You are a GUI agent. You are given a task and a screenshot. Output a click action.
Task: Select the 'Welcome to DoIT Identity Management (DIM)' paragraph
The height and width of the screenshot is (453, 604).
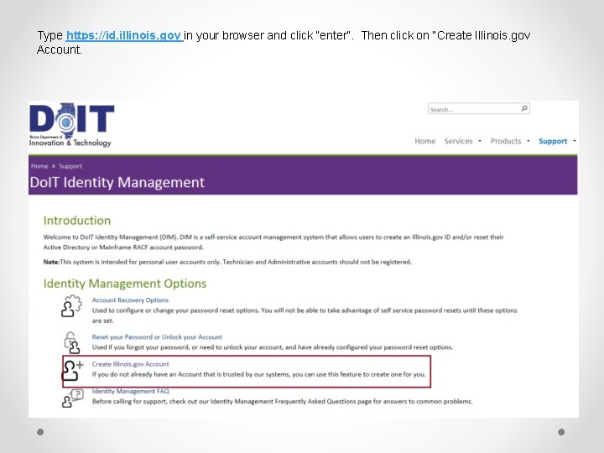tap(273, 242)
